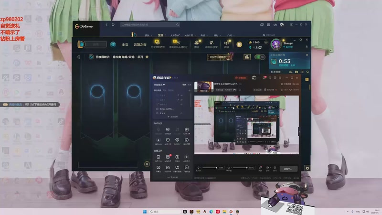Screen dimensions: 382x215
Task: Cancel the queue with round X button
Action: pos(147,164)
